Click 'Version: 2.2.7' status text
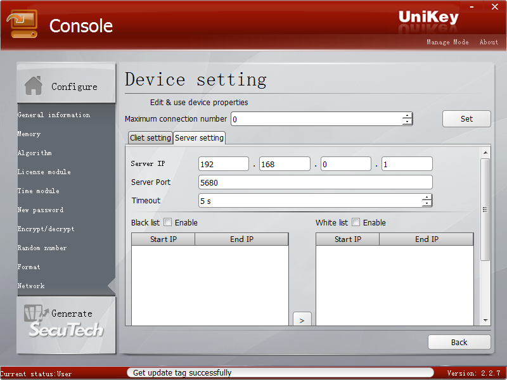The height and width of the screenshot is (380, 507). click(x=473, y=373)
